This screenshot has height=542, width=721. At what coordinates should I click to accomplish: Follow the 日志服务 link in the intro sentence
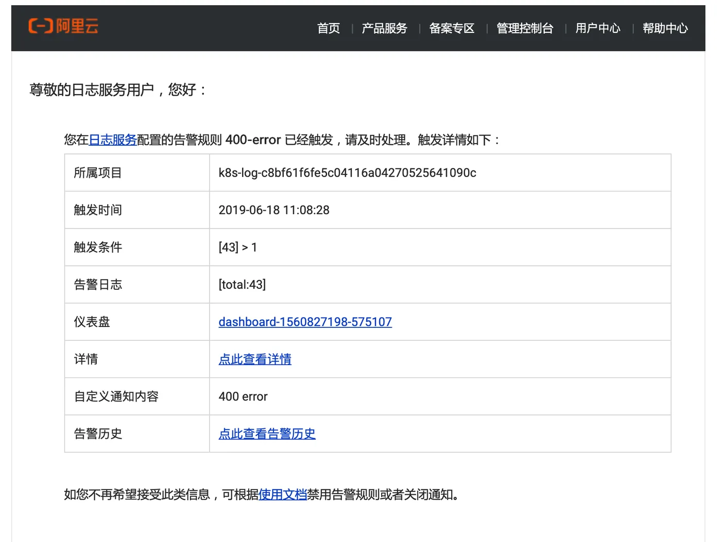pos(113,140)
